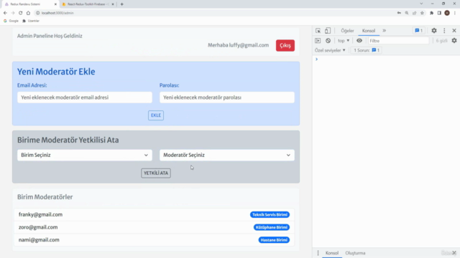The width and height of the screenshot is (460, 258).
Task: Click the site info icon in address bar
Action: (x=37, y=13)
